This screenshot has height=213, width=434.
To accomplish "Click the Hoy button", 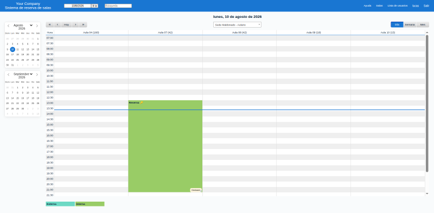I will 66,24.
